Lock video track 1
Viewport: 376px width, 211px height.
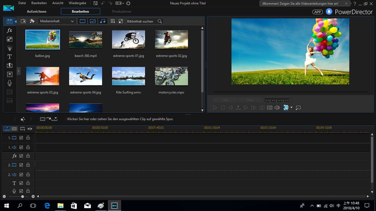[28, 138]
